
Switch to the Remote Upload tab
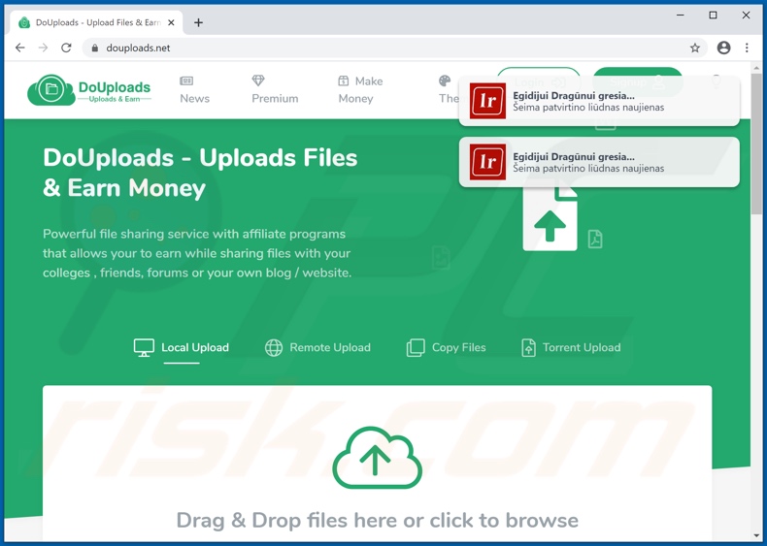point(317,347)
